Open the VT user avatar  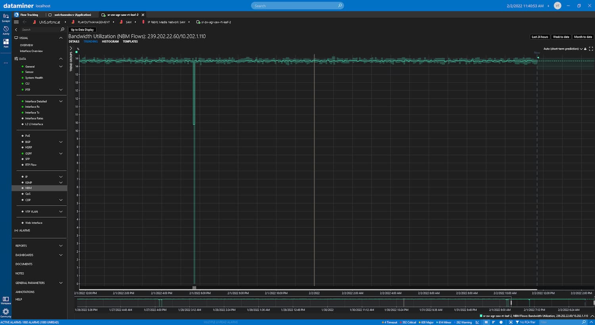click(x=557, y=6)
